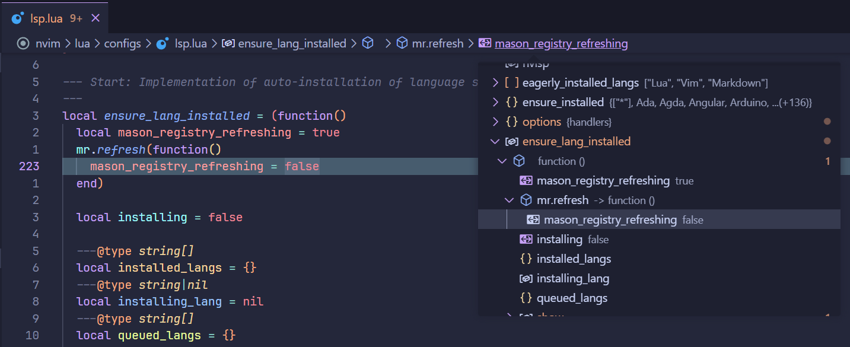Click nvim in the breadcrumb bar
850x347 pixels.
coord(47,43)
